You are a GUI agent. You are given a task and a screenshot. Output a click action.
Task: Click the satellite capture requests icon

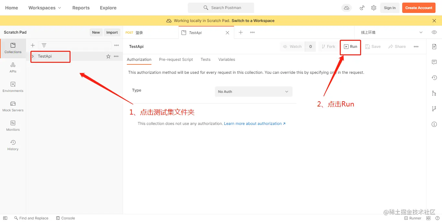pos(362,8)
